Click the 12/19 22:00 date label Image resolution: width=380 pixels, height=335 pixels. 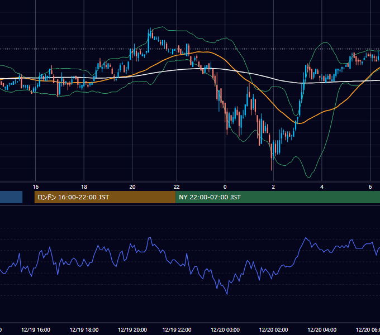pyautogui.click(x=177, y=329)
